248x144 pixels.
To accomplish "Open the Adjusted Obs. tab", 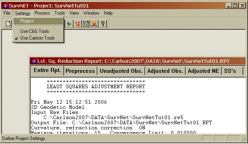I will [x=165, y=71].
